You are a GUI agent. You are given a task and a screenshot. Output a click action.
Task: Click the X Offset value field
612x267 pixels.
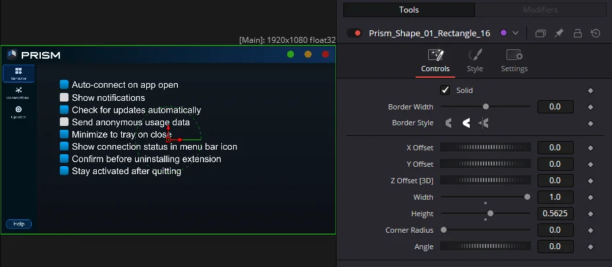(x=555, y=148)
